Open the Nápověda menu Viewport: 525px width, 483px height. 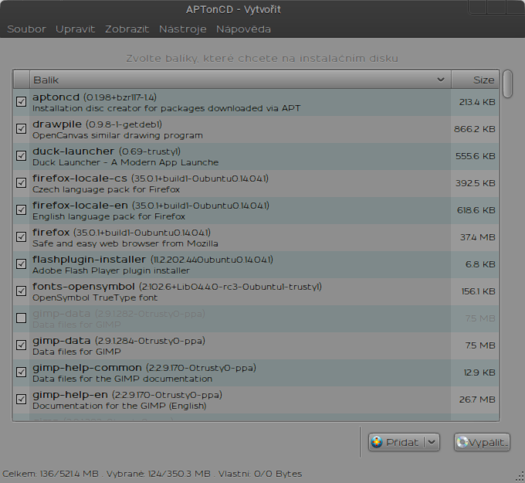click(x=243, y=29)
